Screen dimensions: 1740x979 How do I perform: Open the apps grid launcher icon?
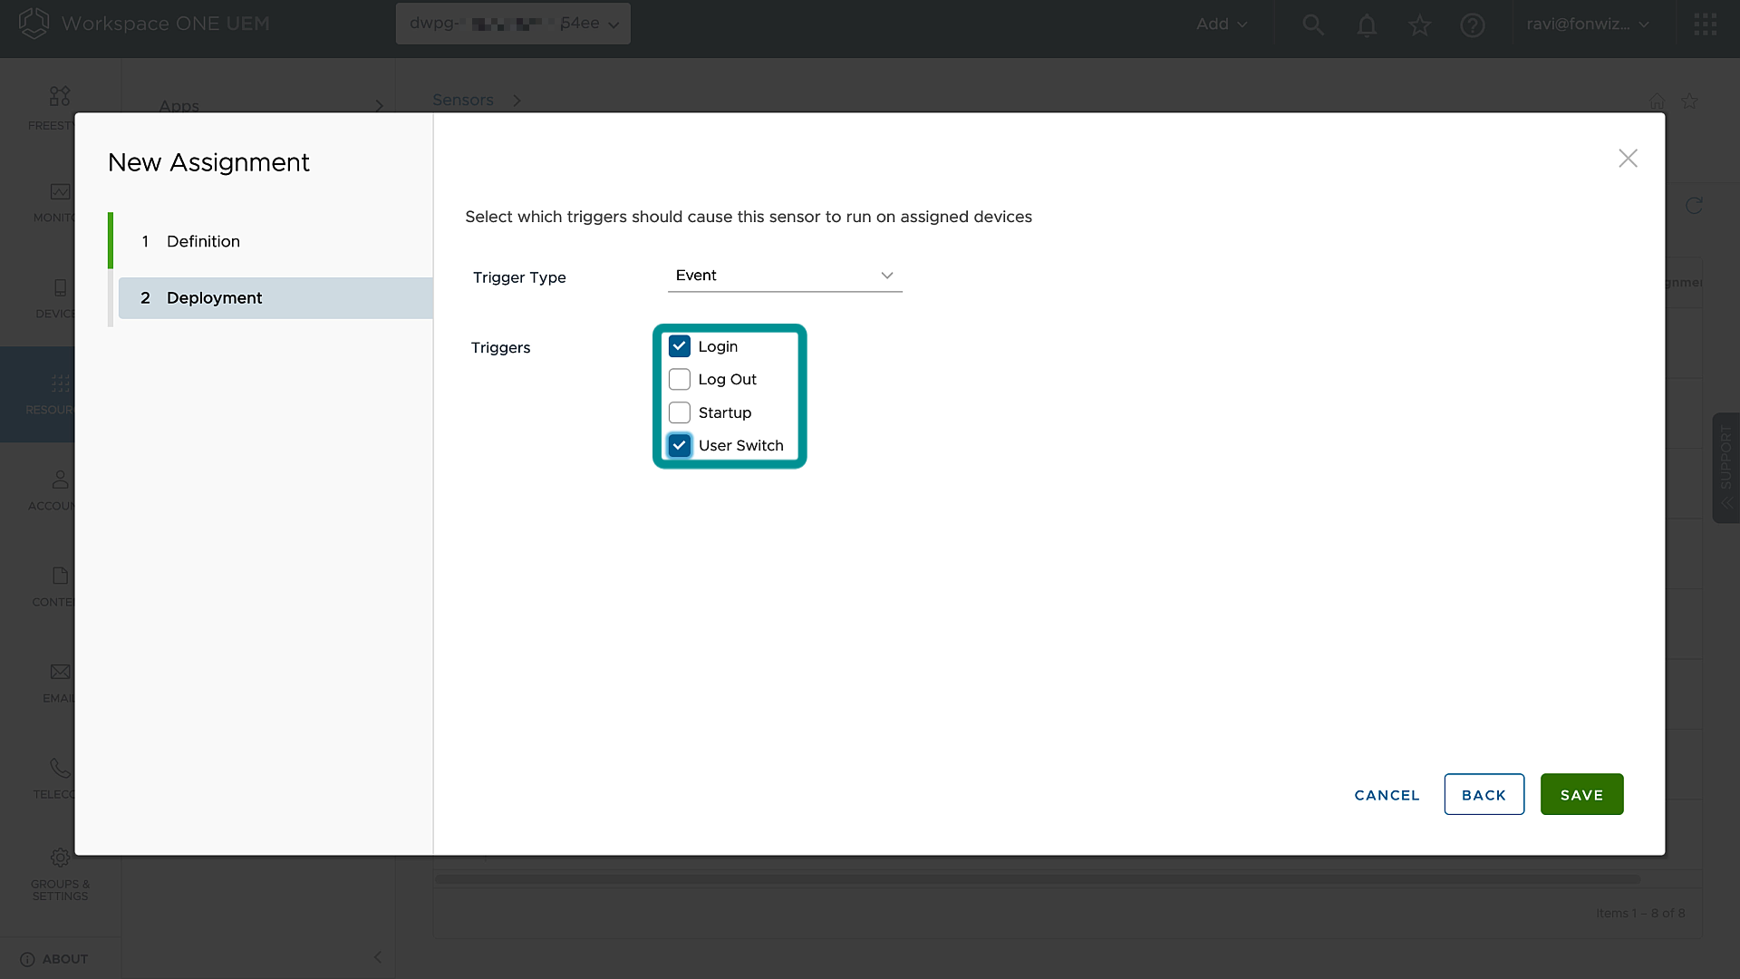pos(1705,24)
